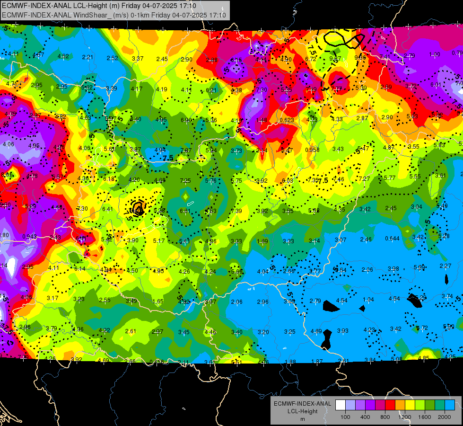The height and width of the screenshot is (426, 463).
Task: Click the map value 0.416
Action: coord(157,362)
